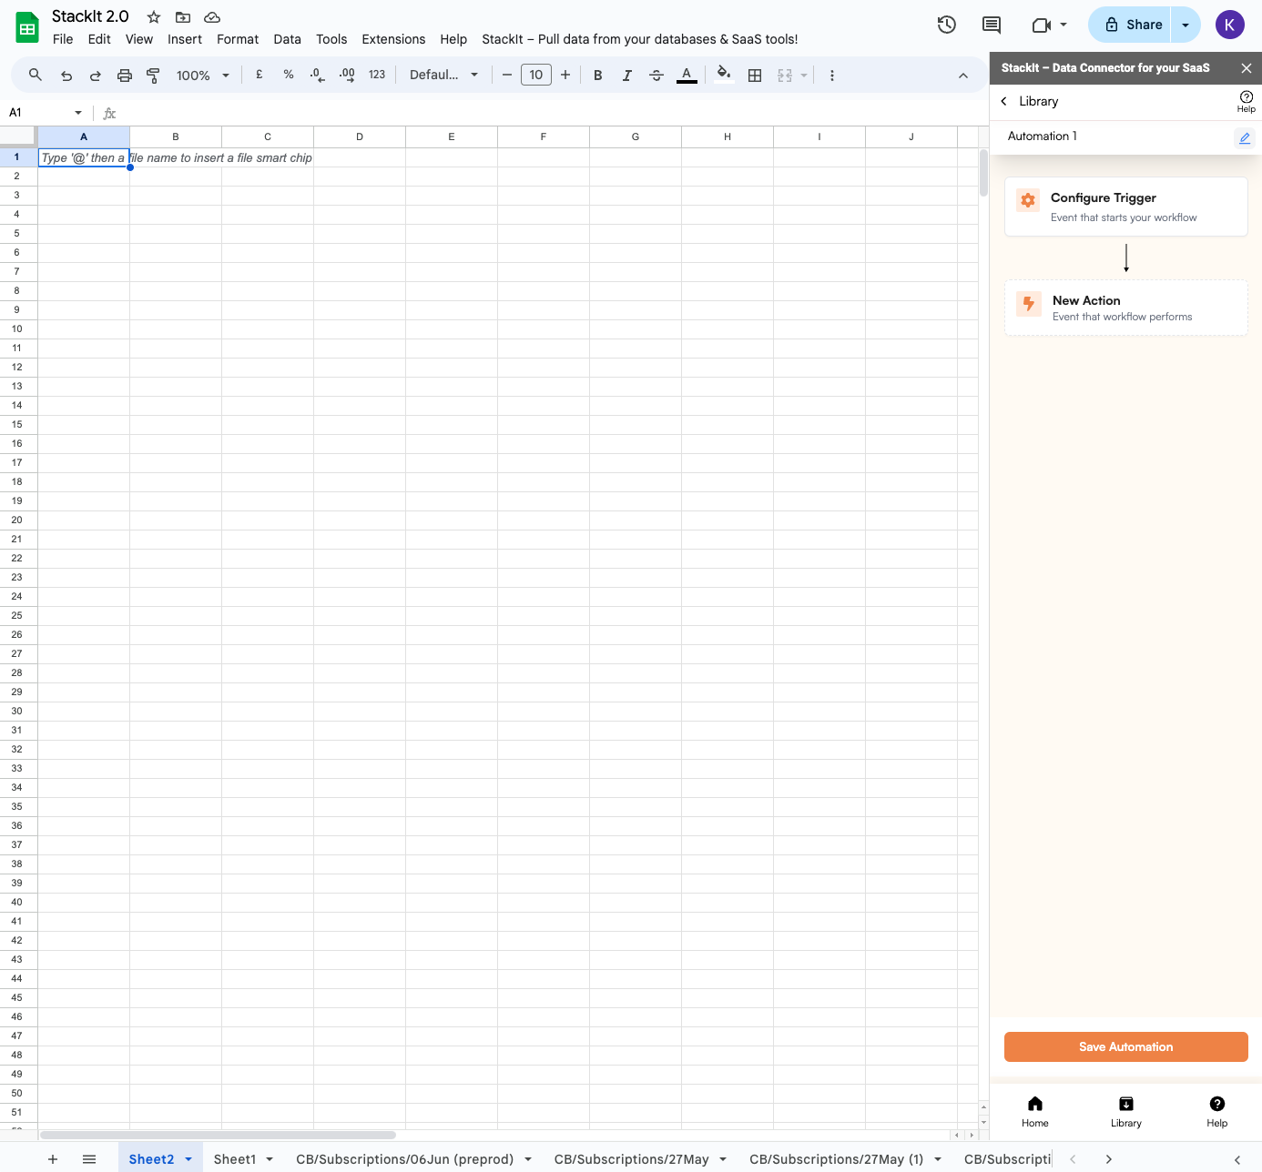Image resolution: width=1262 pixels, height=1172 pixels.
Task: Open the Extensions menu
Action: pyautogui.click(x=393, y=39)
